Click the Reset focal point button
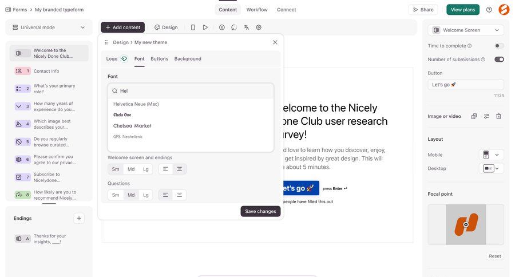Screen dimensions: 515x277 494,256
